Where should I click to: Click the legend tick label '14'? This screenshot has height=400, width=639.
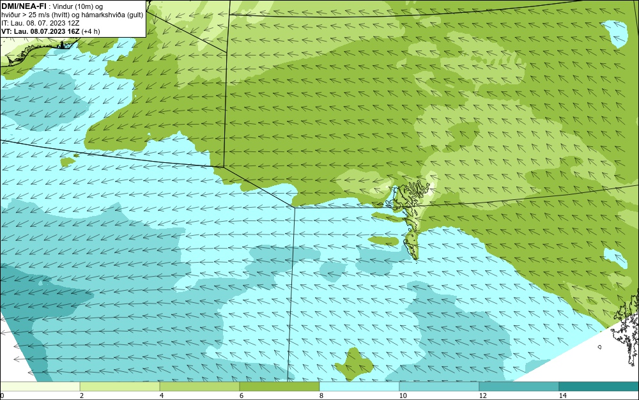click(562, 396)
